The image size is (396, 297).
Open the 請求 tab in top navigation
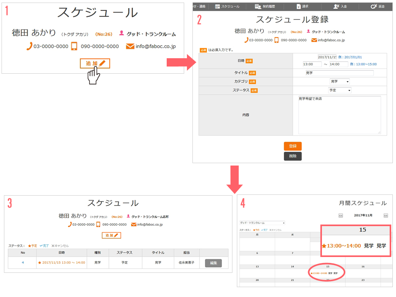tap(303, 7)
